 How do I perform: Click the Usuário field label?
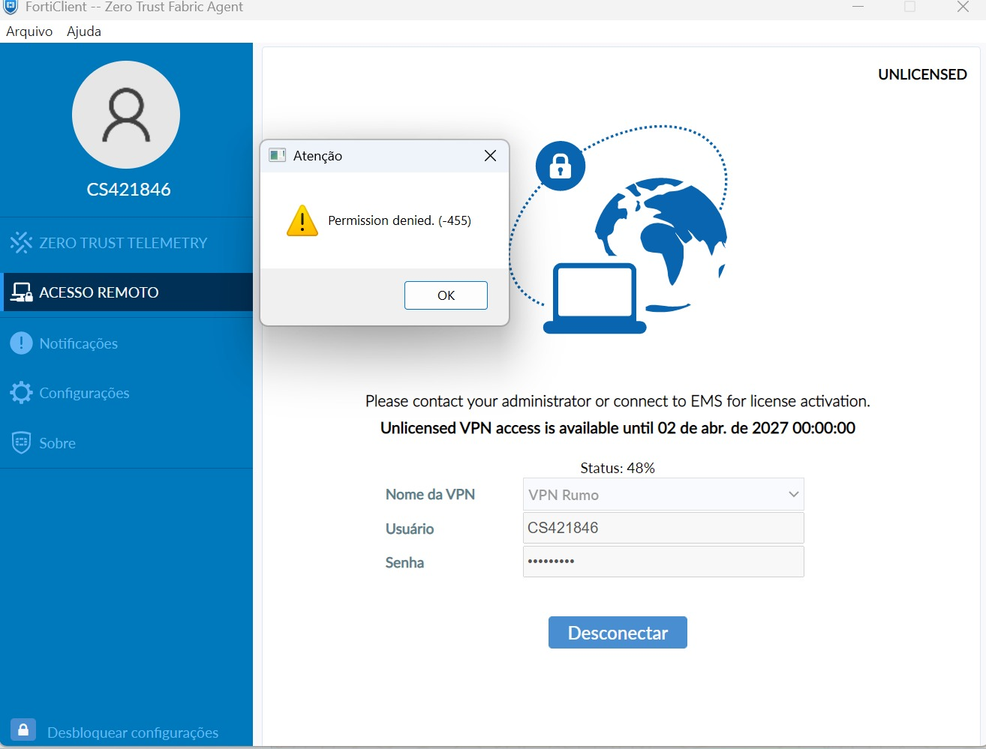coord(410,529)
